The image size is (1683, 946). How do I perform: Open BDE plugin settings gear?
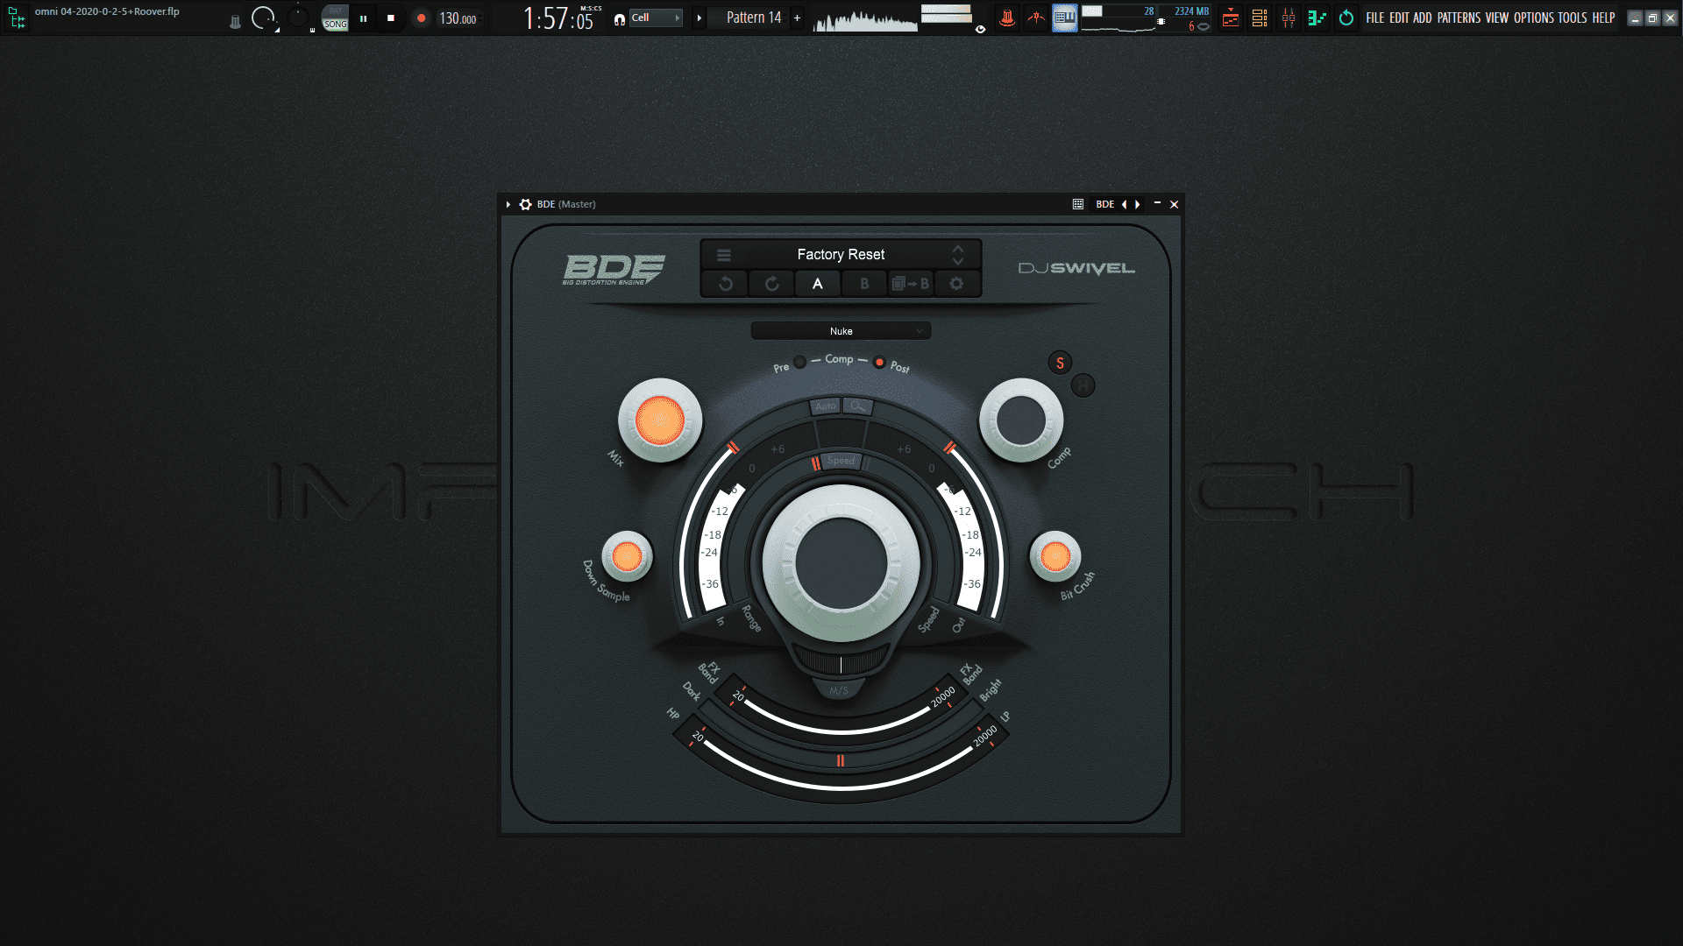tap(956, 284)
